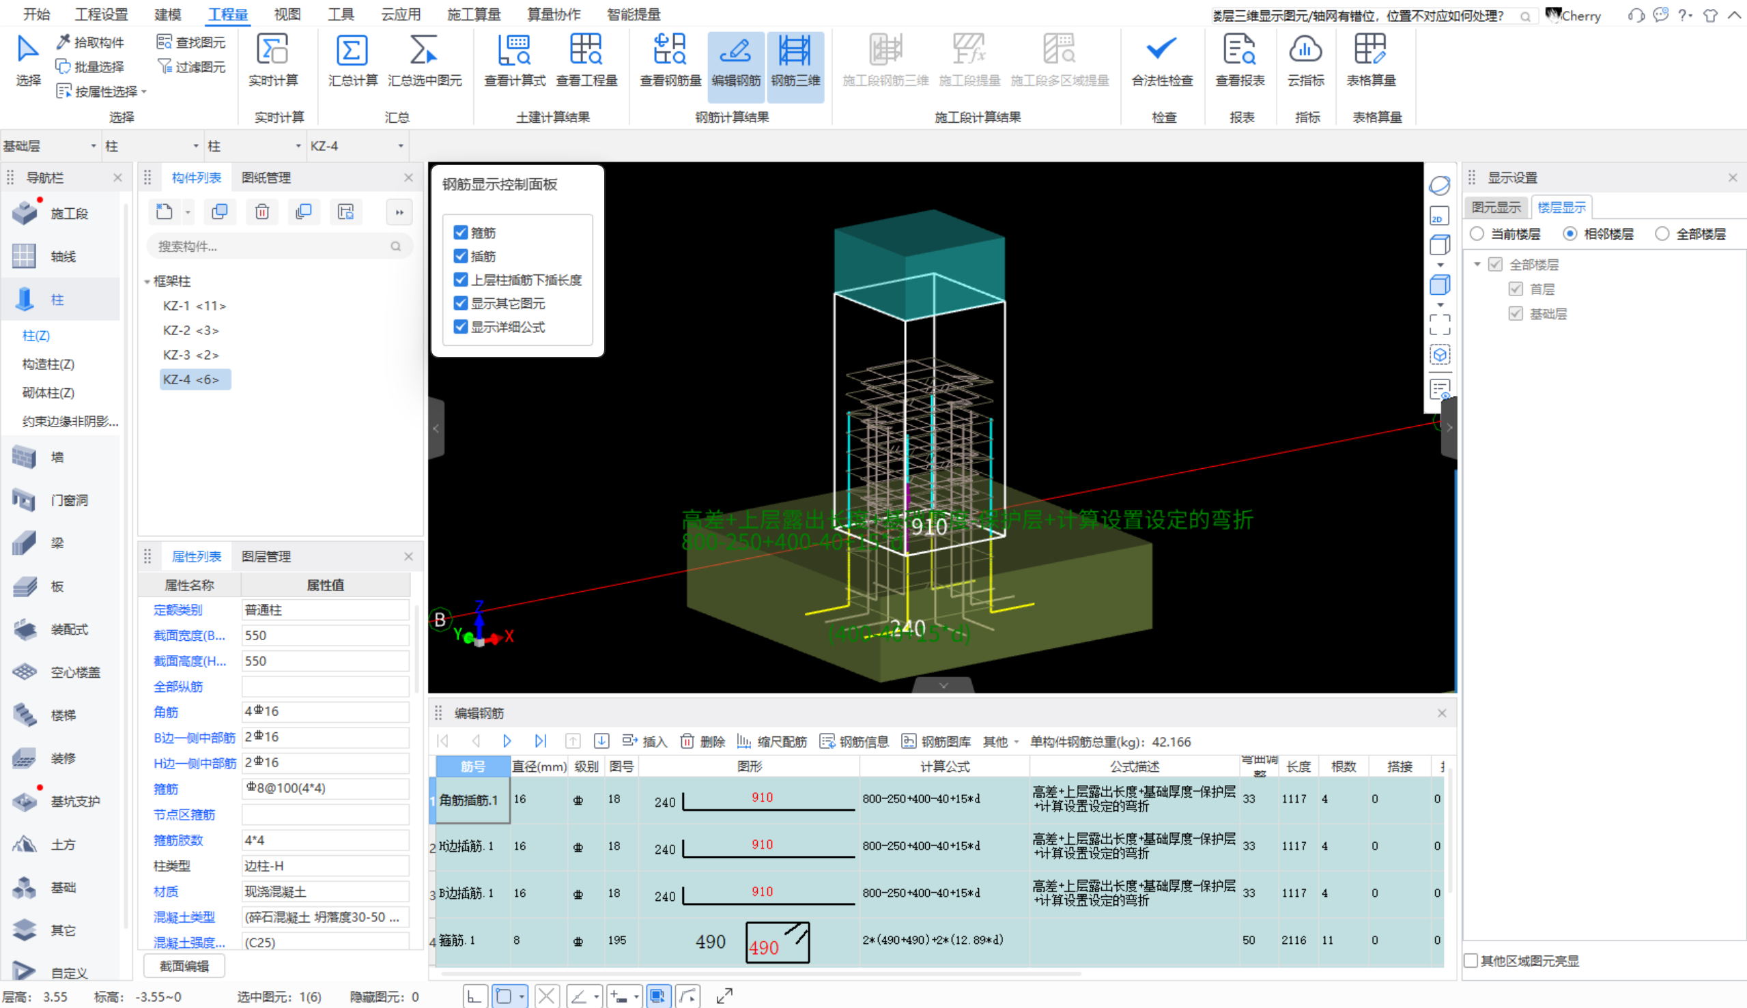Select 相邻楼层 radio button

1570,234
